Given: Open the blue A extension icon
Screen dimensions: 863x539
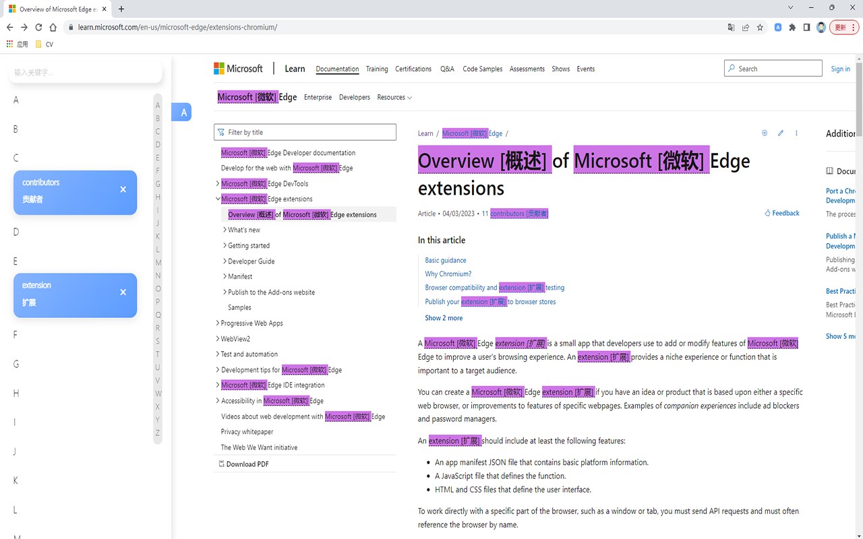Looking at the screenshot, I should (x=778, y=28).
